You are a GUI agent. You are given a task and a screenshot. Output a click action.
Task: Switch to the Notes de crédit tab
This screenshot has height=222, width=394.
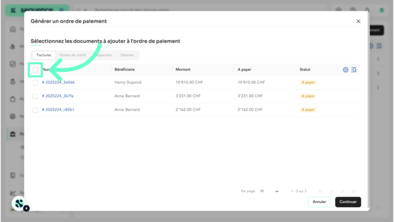[73, 55]
